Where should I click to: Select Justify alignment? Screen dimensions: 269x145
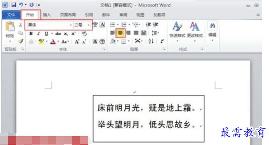pyautogui.click(x=136, y=33)
